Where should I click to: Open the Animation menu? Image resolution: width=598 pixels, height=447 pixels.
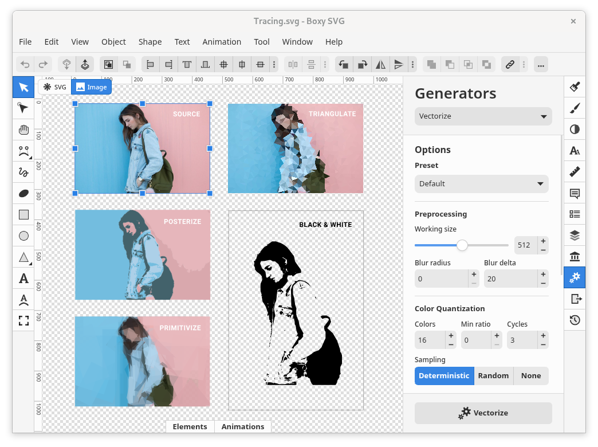(x=221, y=42)
